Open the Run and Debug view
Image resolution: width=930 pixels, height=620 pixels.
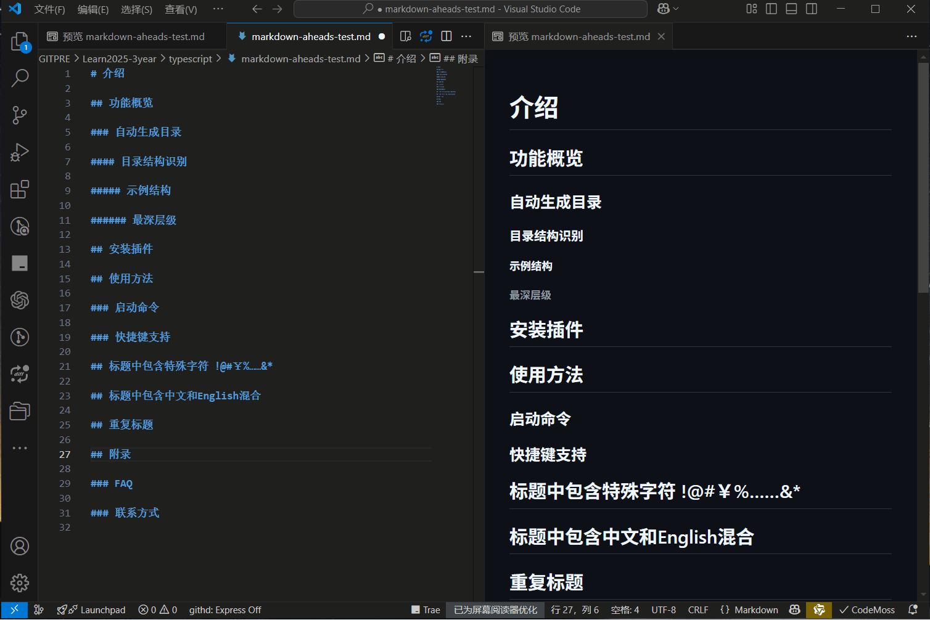click(x=20, y=152)
